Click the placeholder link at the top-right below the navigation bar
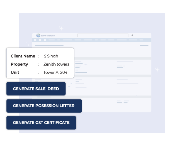The width and height of the screenshot is (184, 146). coord(144,46)
